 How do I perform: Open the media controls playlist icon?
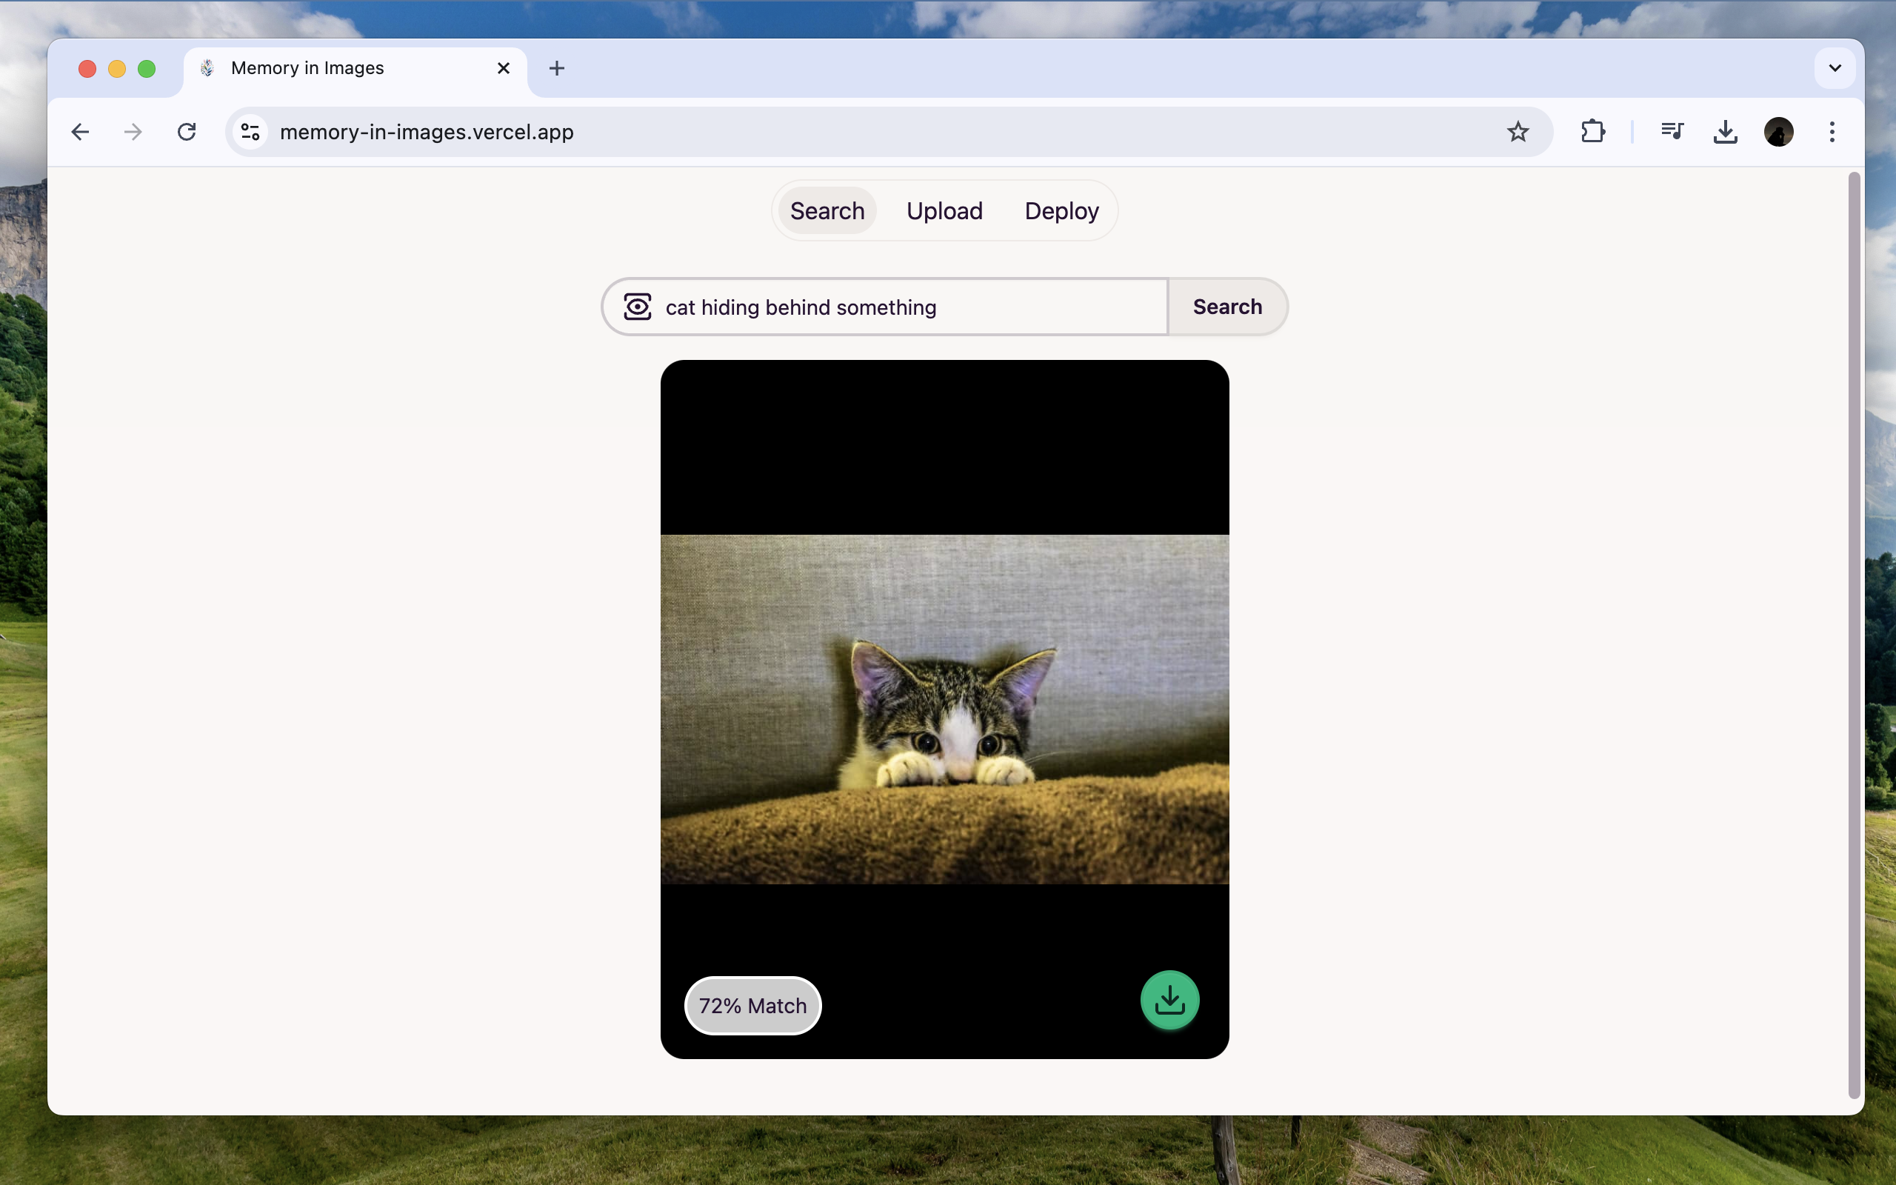point(1672,132)
